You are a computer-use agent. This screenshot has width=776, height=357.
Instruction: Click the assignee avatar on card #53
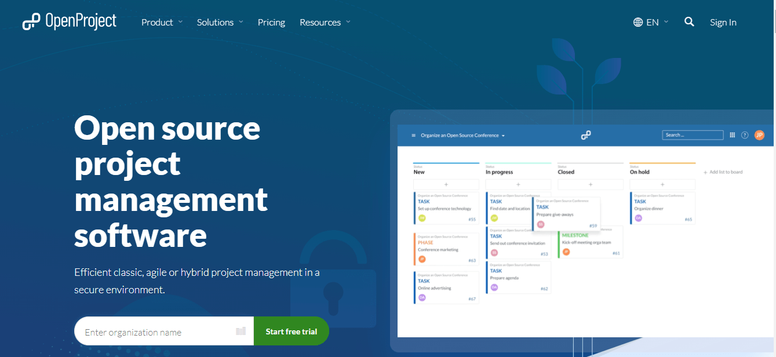tap(494, 253)
